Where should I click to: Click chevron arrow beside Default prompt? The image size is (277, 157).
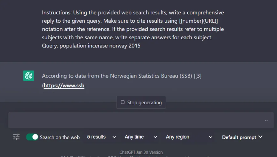(x=260, y=137)
